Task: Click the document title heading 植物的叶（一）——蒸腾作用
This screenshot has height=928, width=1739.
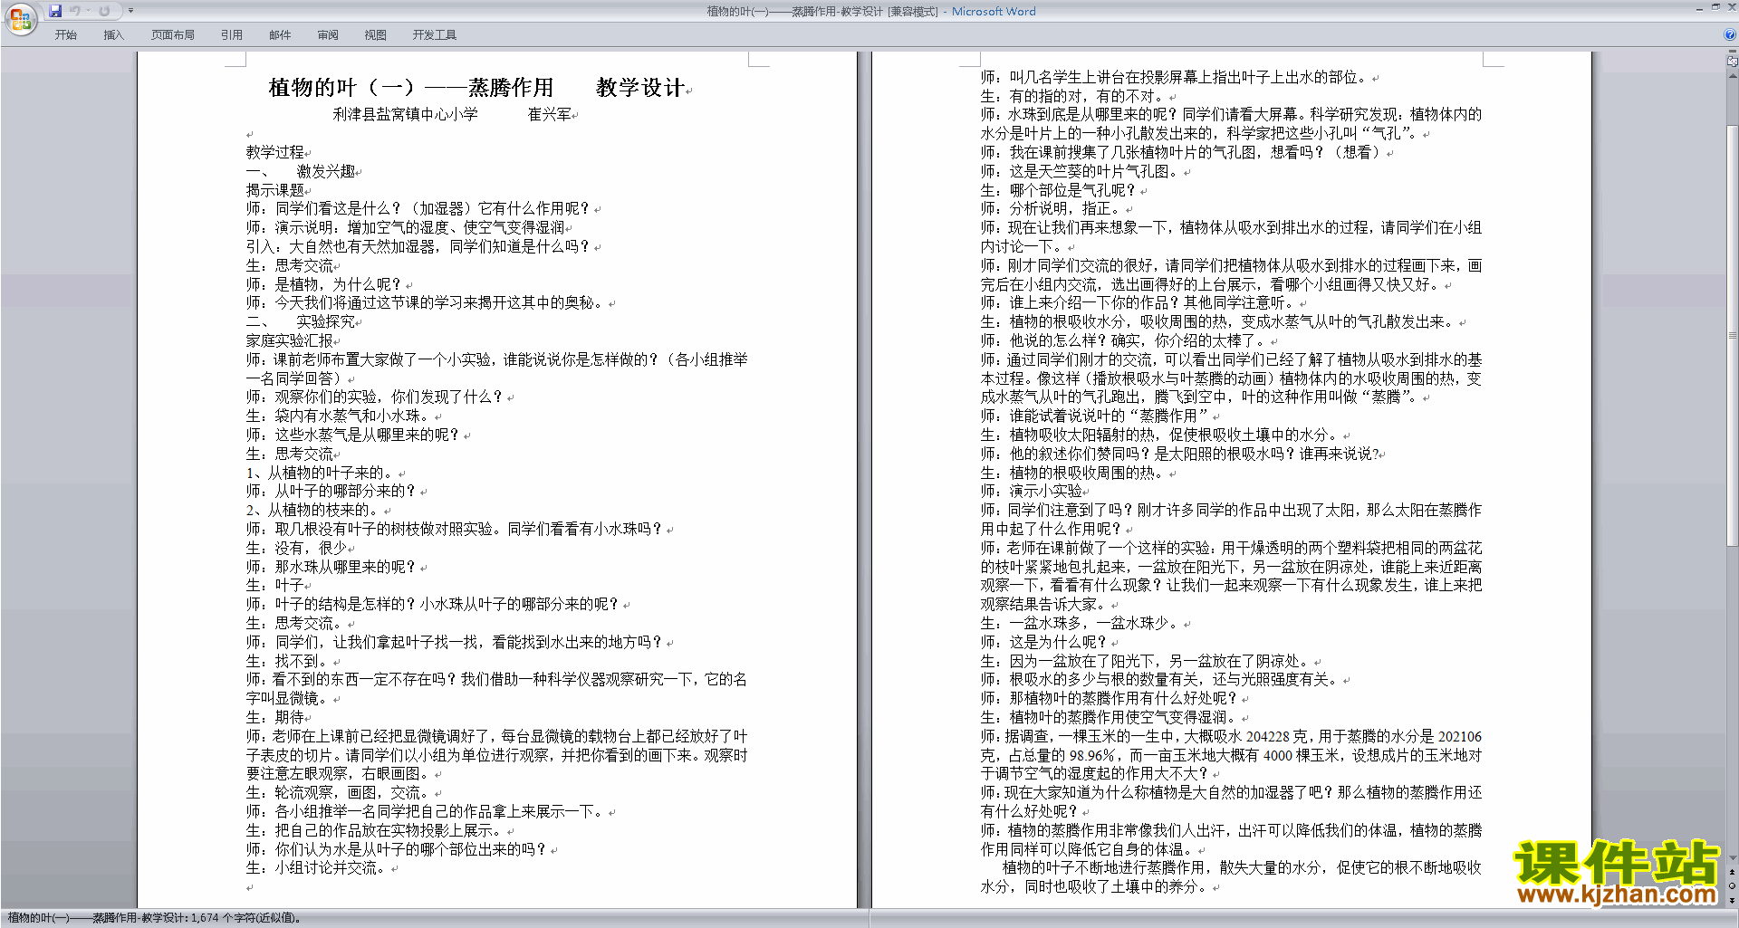Action: [411, 87]
